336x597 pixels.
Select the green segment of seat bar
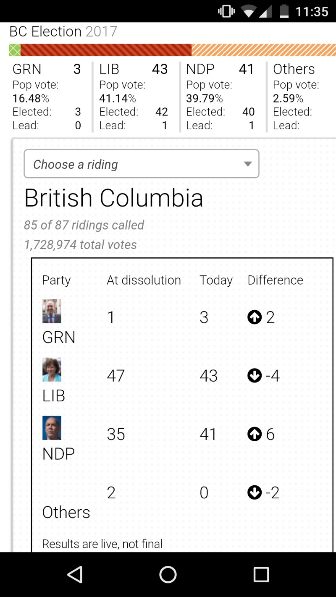[x=15, y=50]
